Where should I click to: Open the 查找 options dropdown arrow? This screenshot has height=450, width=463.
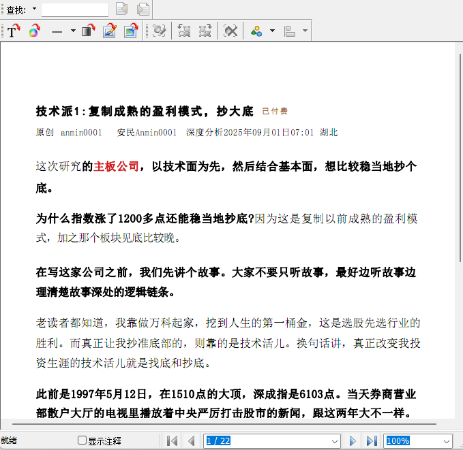pos(35,9)
